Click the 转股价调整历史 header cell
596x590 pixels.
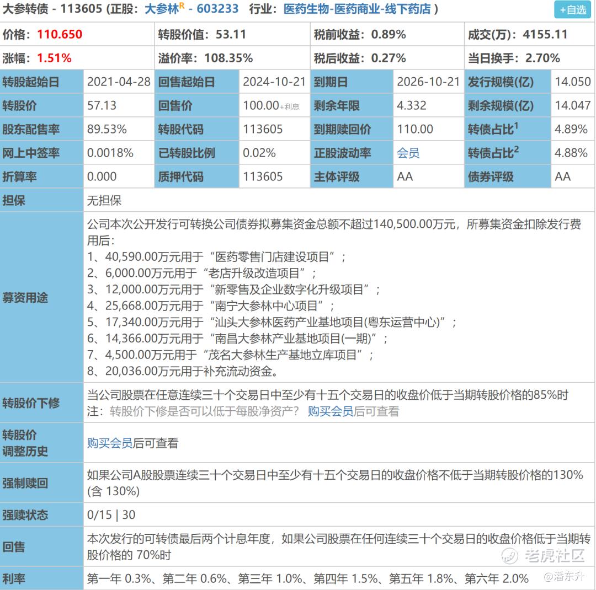coord(41,443)
